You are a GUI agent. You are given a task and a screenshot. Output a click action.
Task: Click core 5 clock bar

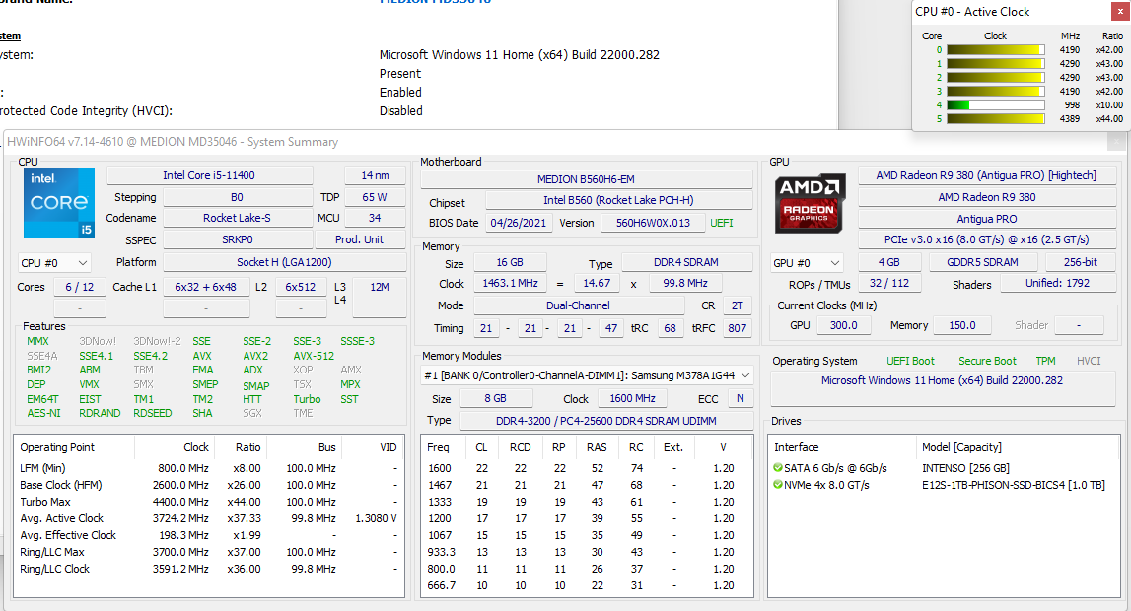coord(995,118)
